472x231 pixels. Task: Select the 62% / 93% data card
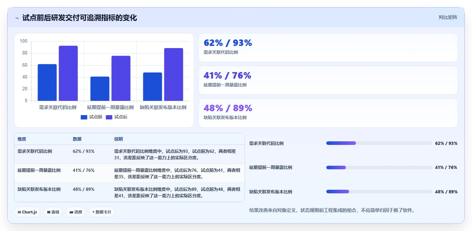pos(328,48)
